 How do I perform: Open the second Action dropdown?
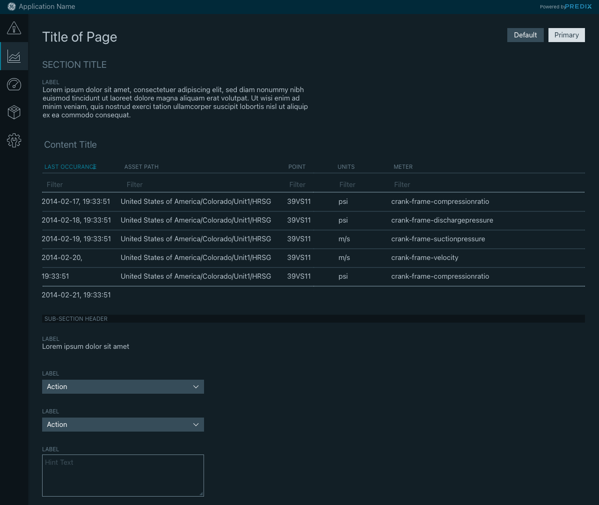[x=123, y=425]
